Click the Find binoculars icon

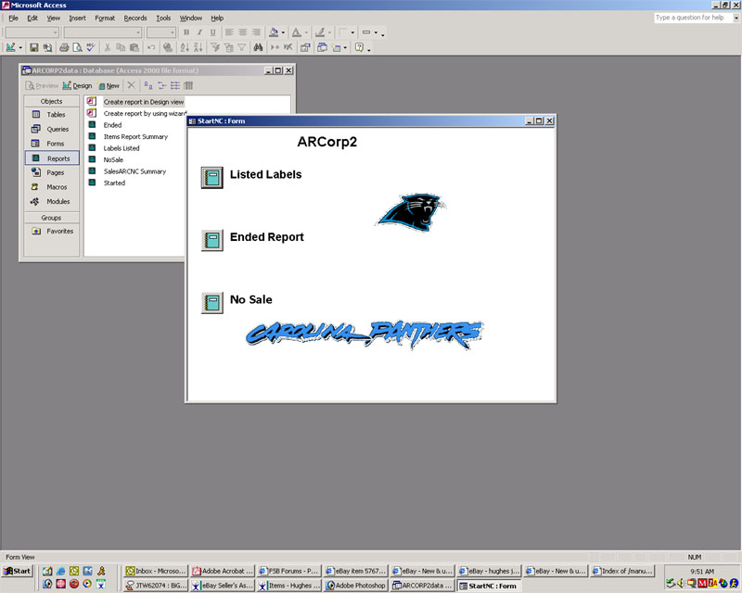click(x=258, y=47)
